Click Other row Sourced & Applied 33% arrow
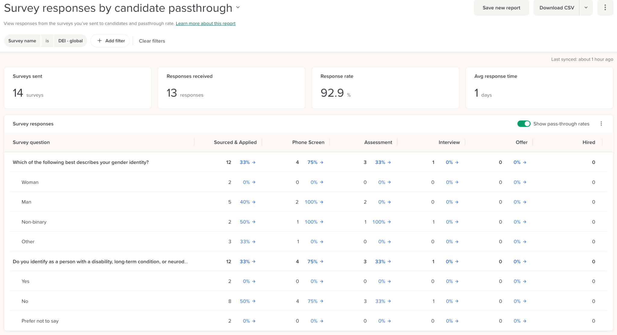 254,242
